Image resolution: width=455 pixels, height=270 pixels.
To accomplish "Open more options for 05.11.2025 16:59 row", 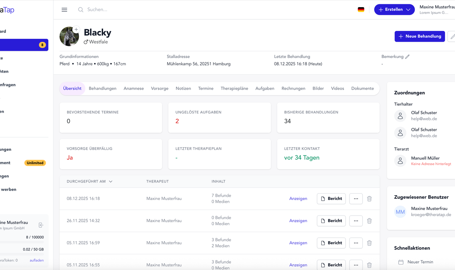I will click(x=356, y=243).
